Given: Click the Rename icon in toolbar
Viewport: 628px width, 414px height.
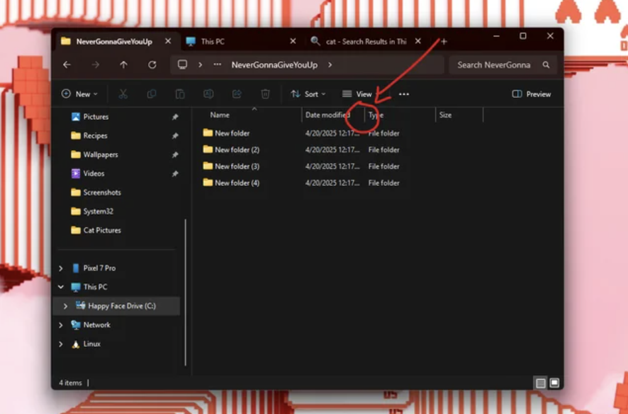Looking at the screenshot, I should 208,94.
